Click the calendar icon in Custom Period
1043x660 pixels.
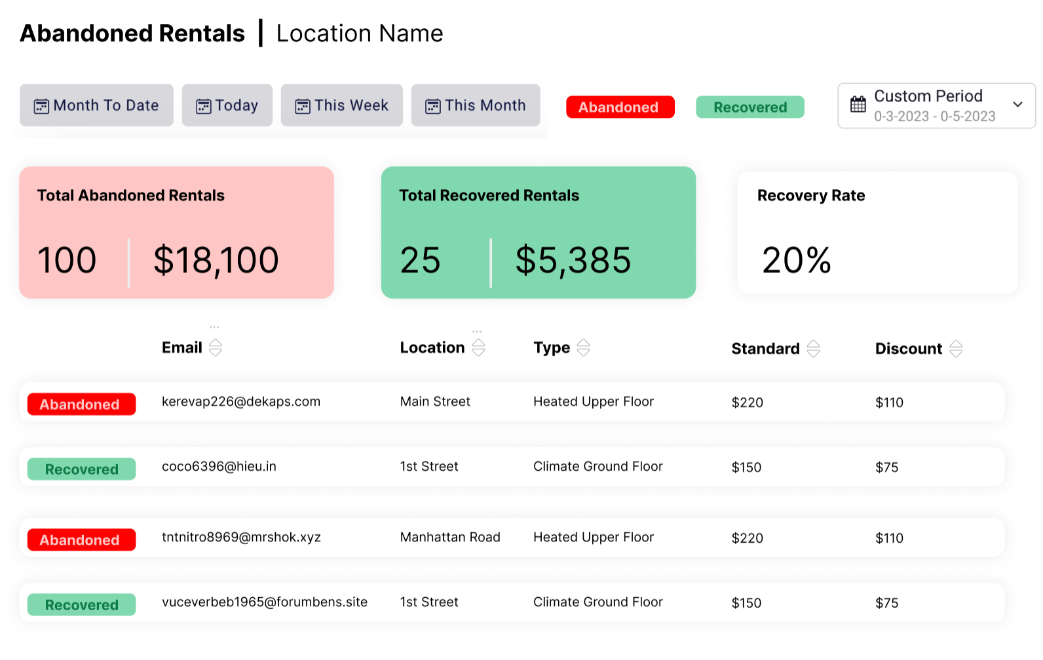(x=858, y=104)
